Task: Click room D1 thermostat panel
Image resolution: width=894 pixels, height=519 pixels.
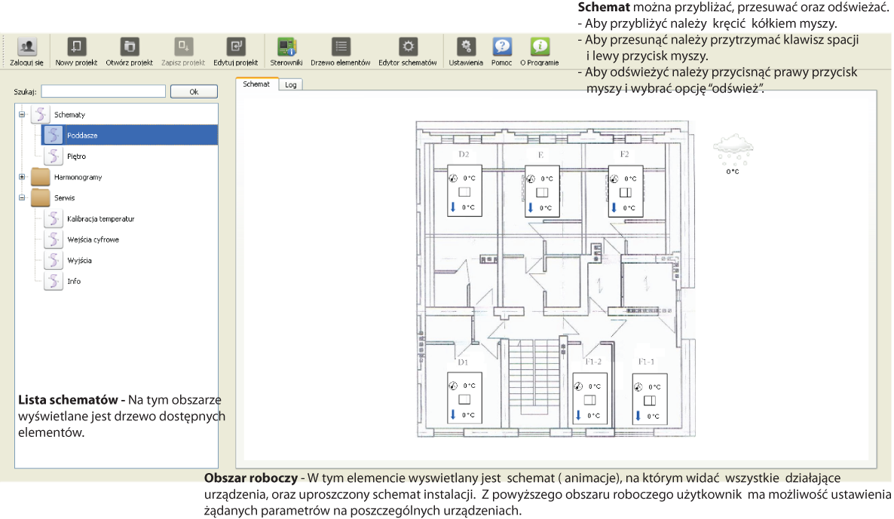Action: point(464,398)
